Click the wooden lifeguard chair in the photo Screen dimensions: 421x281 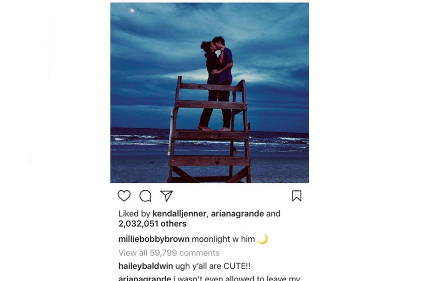tap(210, 140)
